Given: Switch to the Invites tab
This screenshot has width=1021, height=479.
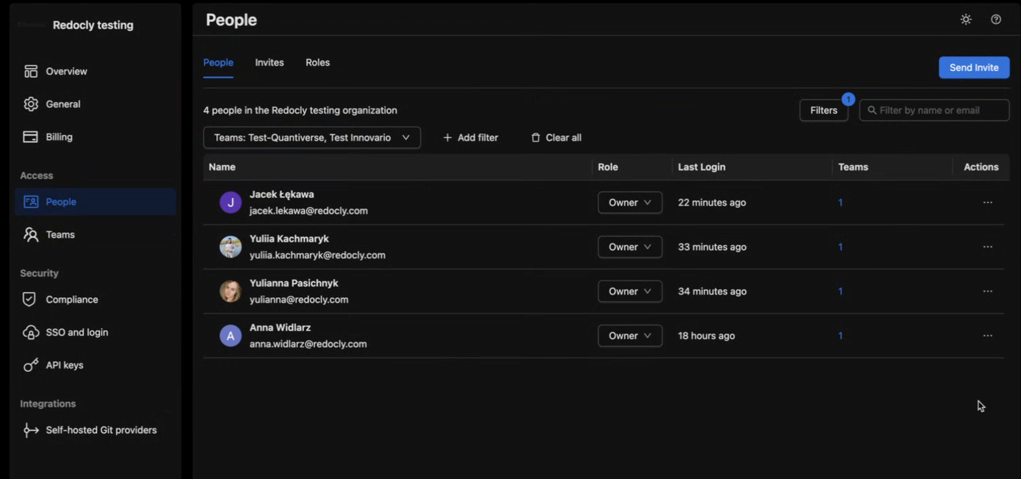Looking at the screenshot, I should 269,63.
